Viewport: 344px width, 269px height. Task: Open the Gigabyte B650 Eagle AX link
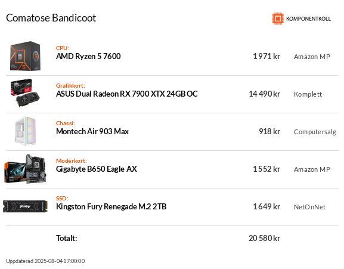coord(97,169)
